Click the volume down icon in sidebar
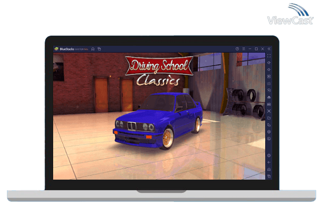 point(269,70)
